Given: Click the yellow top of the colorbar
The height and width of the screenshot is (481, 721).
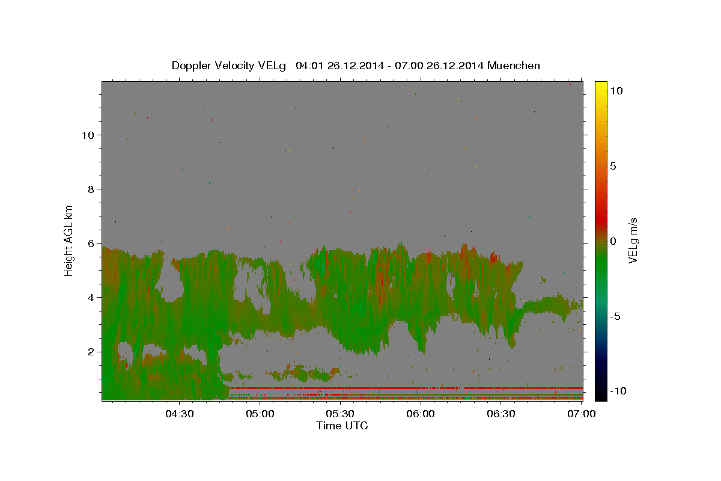Looking at the screenshot, I should point(601,87).
